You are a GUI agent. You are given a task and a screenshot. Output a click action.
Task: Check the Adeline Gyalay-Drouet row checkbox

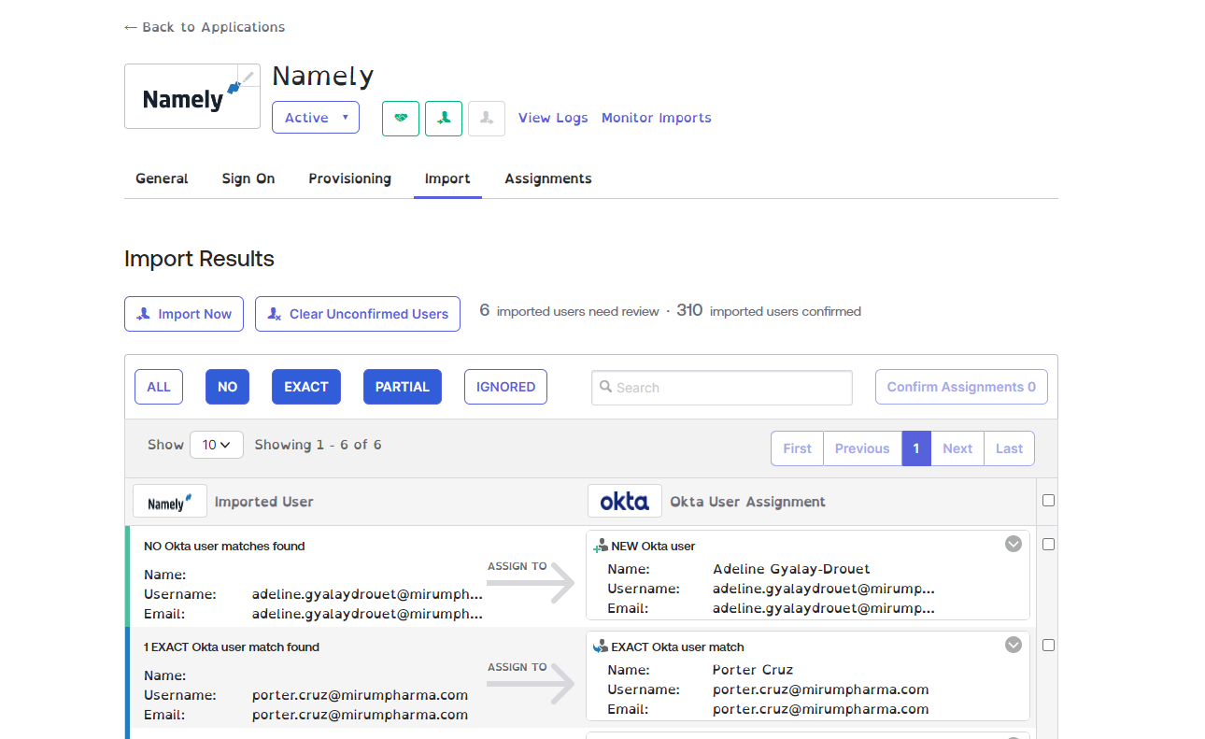[1048, 544]
